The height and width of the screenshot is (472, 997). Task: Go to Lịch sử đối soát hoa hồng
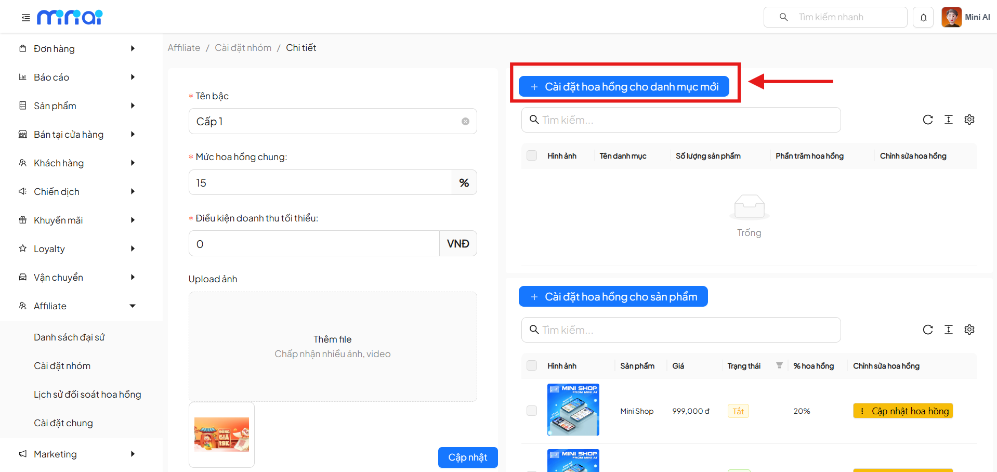(87, 395)
